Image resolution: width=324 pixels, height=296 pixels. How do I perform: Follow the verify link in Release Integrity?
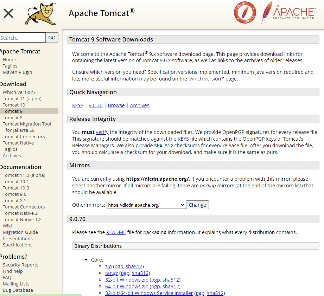click(x=102, y=132)
